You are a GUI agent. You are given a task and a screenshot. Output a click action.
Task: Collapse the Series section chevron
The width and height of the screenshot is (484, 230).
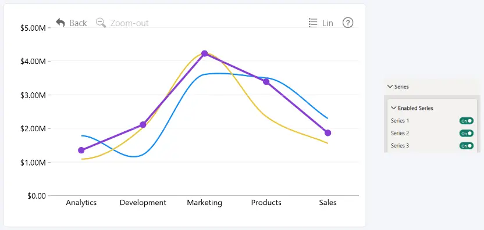click(x=390, y=87)
